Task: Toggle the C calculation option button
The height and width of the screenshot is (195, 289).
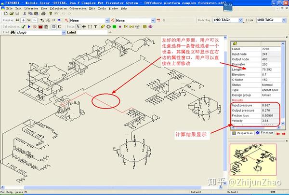Action: [59, 27]
